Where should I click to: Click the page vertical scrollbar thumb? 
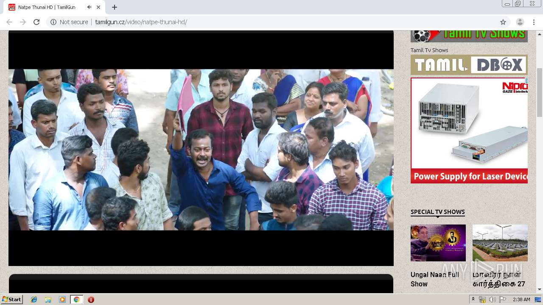(x=540, y=92)
